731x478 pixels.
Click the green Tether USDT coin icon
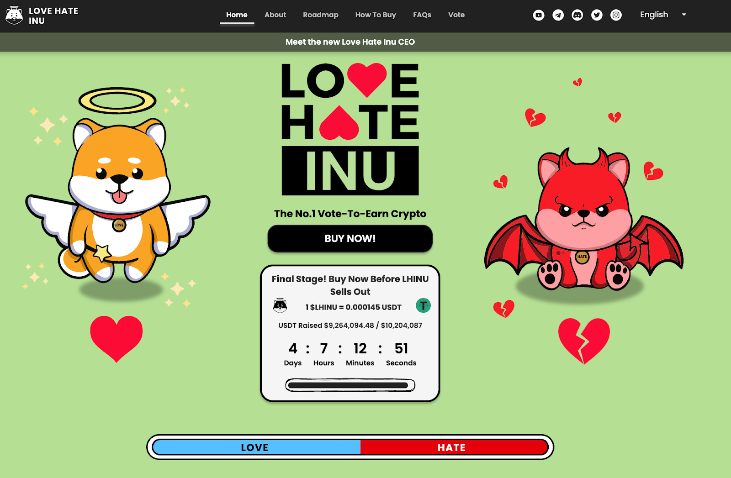[423, 305]
